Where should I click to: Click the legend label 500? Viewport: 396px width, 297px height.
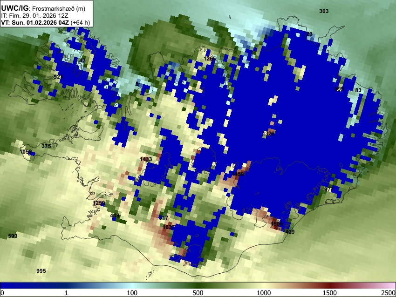(198, 293)
